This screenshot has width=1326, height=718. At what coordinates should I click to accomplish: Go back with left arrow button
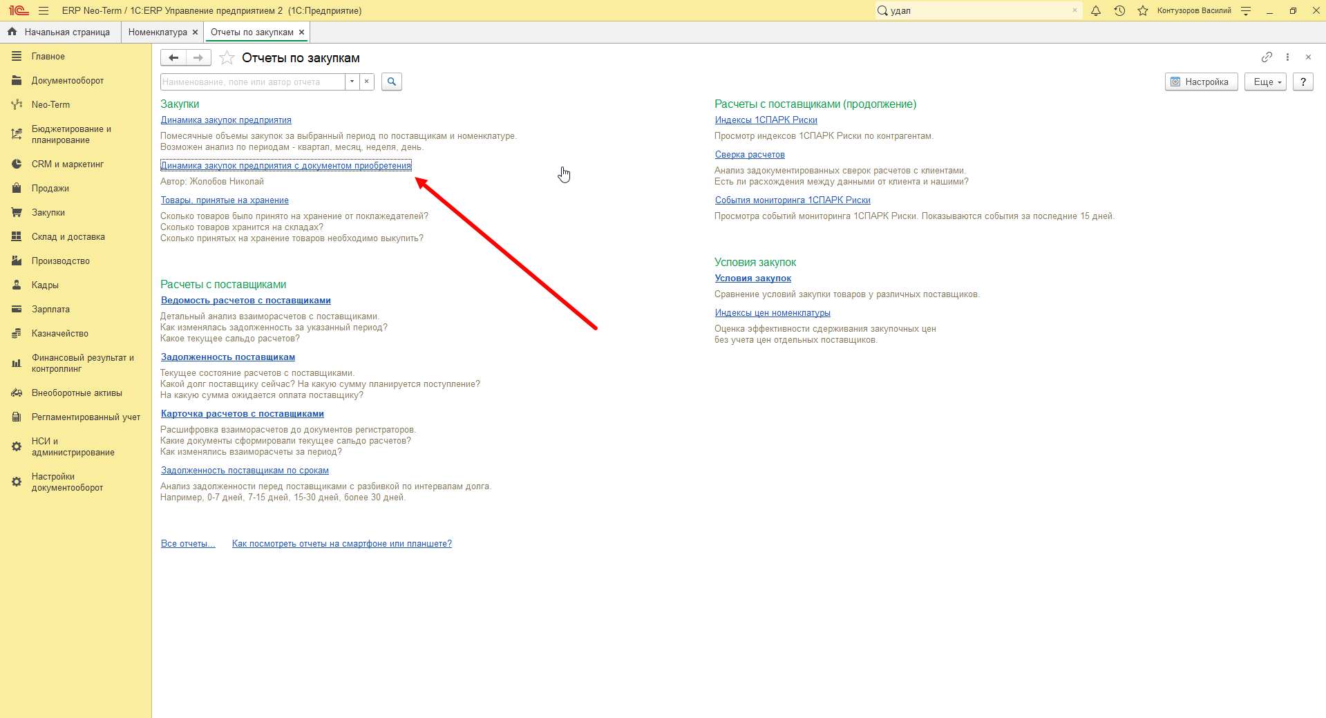pos(173,58)
